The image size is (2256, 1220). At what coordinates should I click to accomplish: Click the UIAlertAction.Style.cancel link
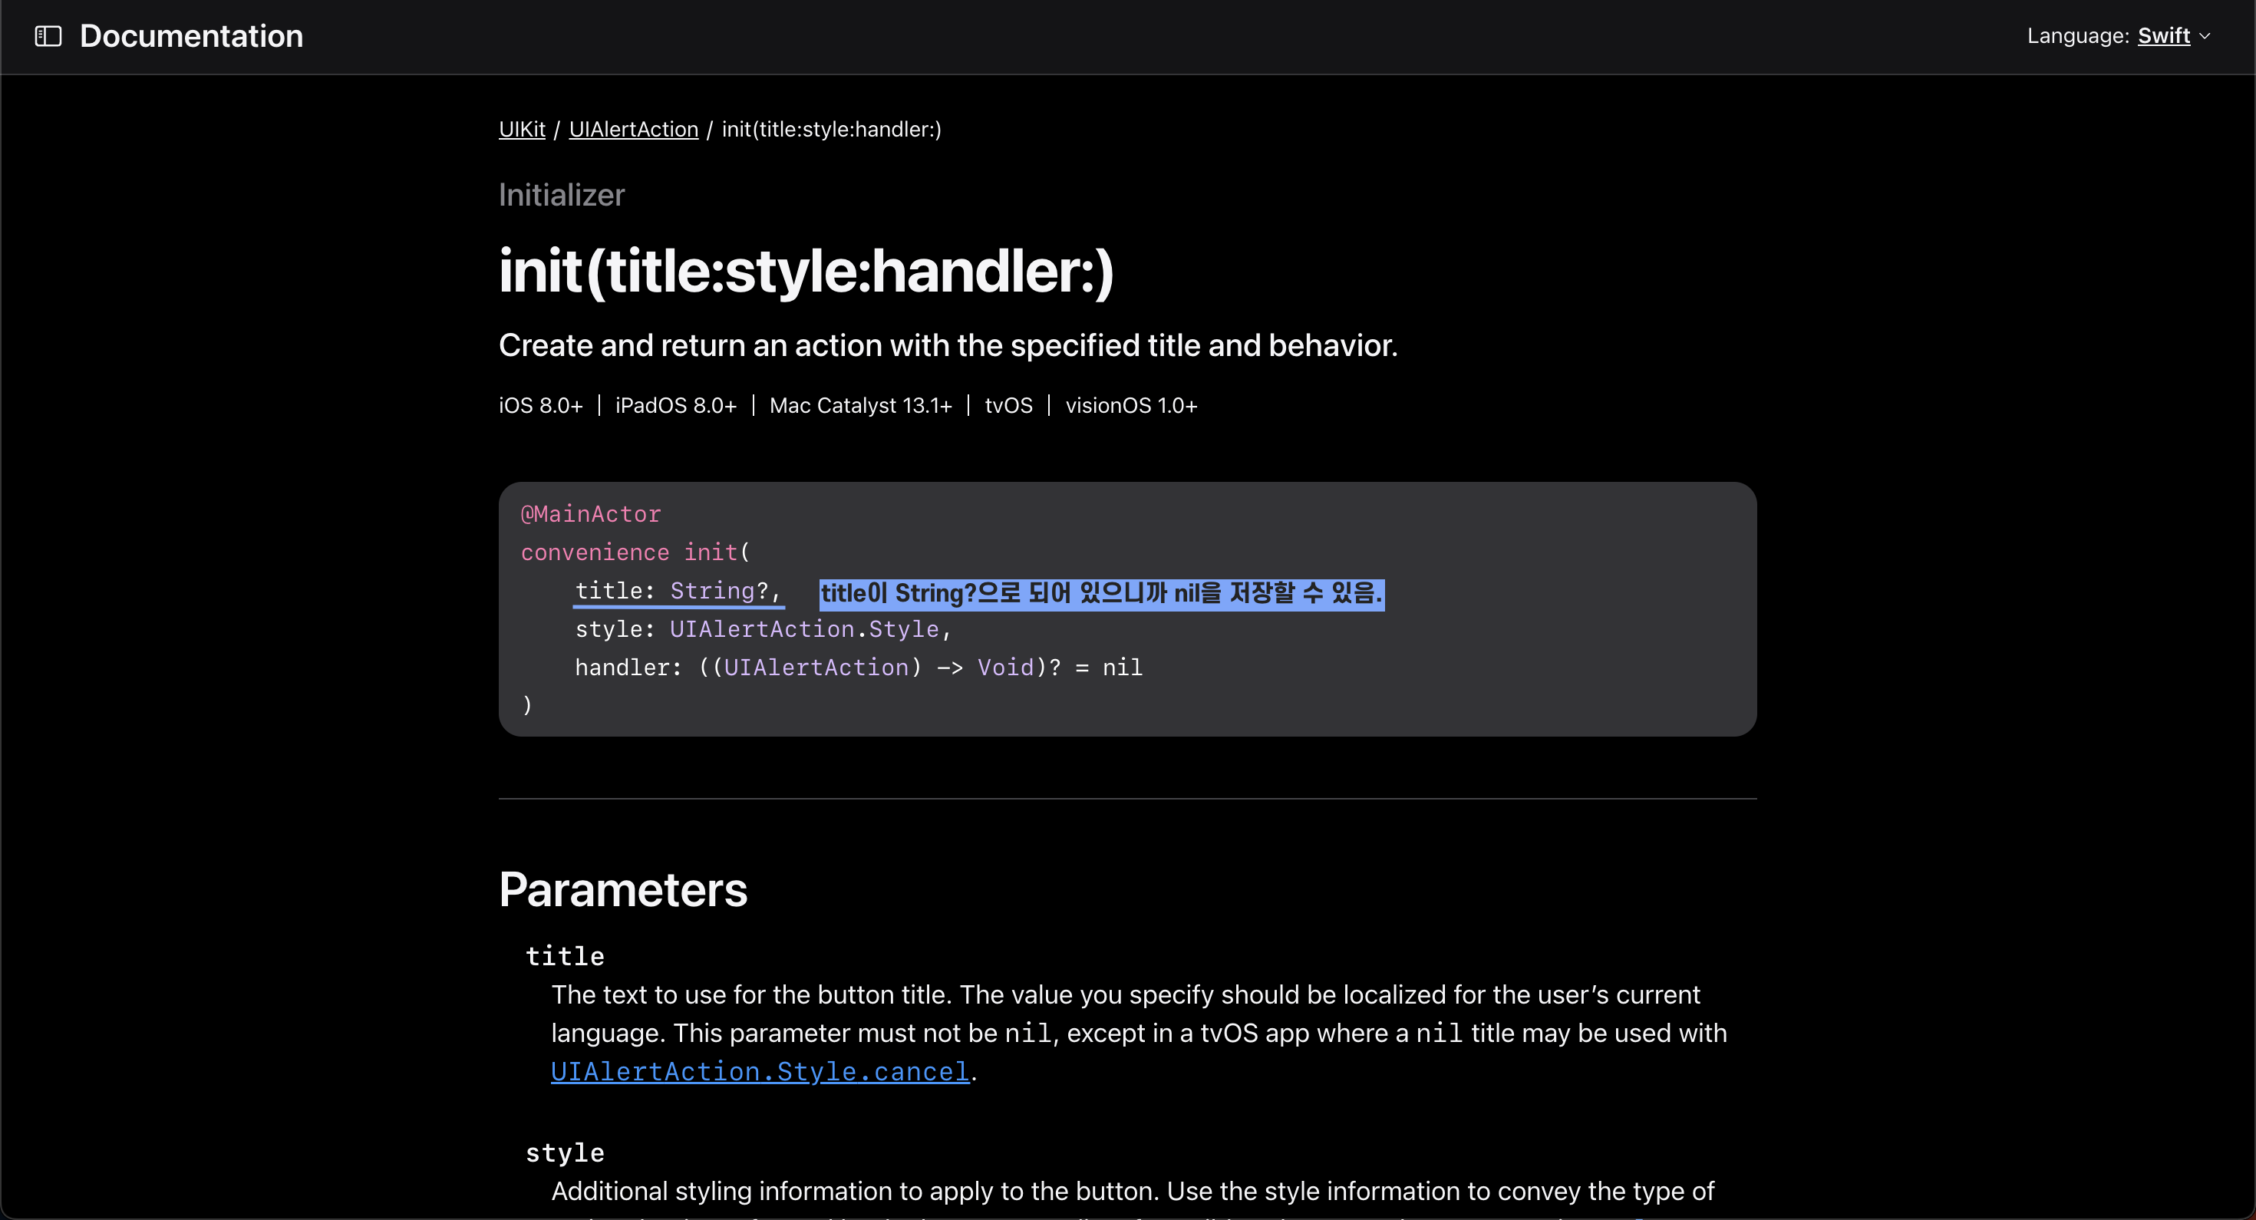point(760,1071)
